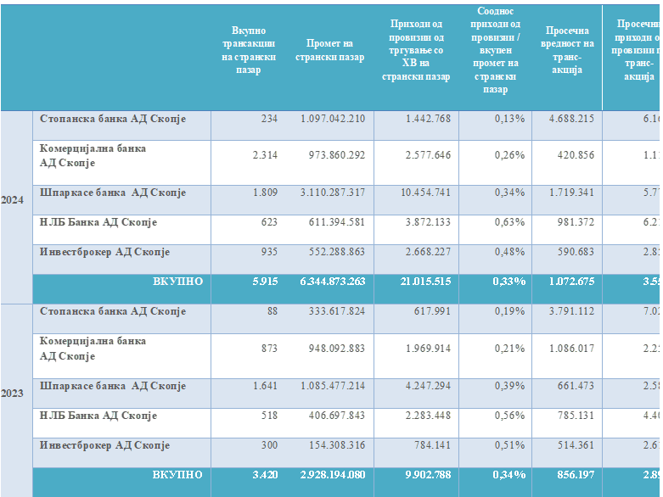Click the transaction count cell 2.314
This screenshot has width=663, height=497.
(x=265, y=156)
